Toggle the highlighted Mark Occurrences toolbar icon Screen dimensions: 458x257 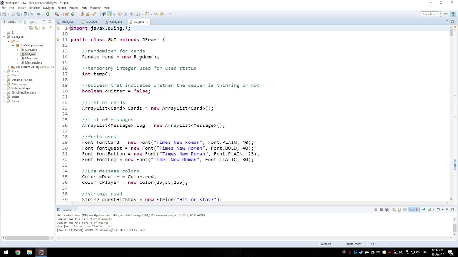pyautogui.click(x=109, y=14)
